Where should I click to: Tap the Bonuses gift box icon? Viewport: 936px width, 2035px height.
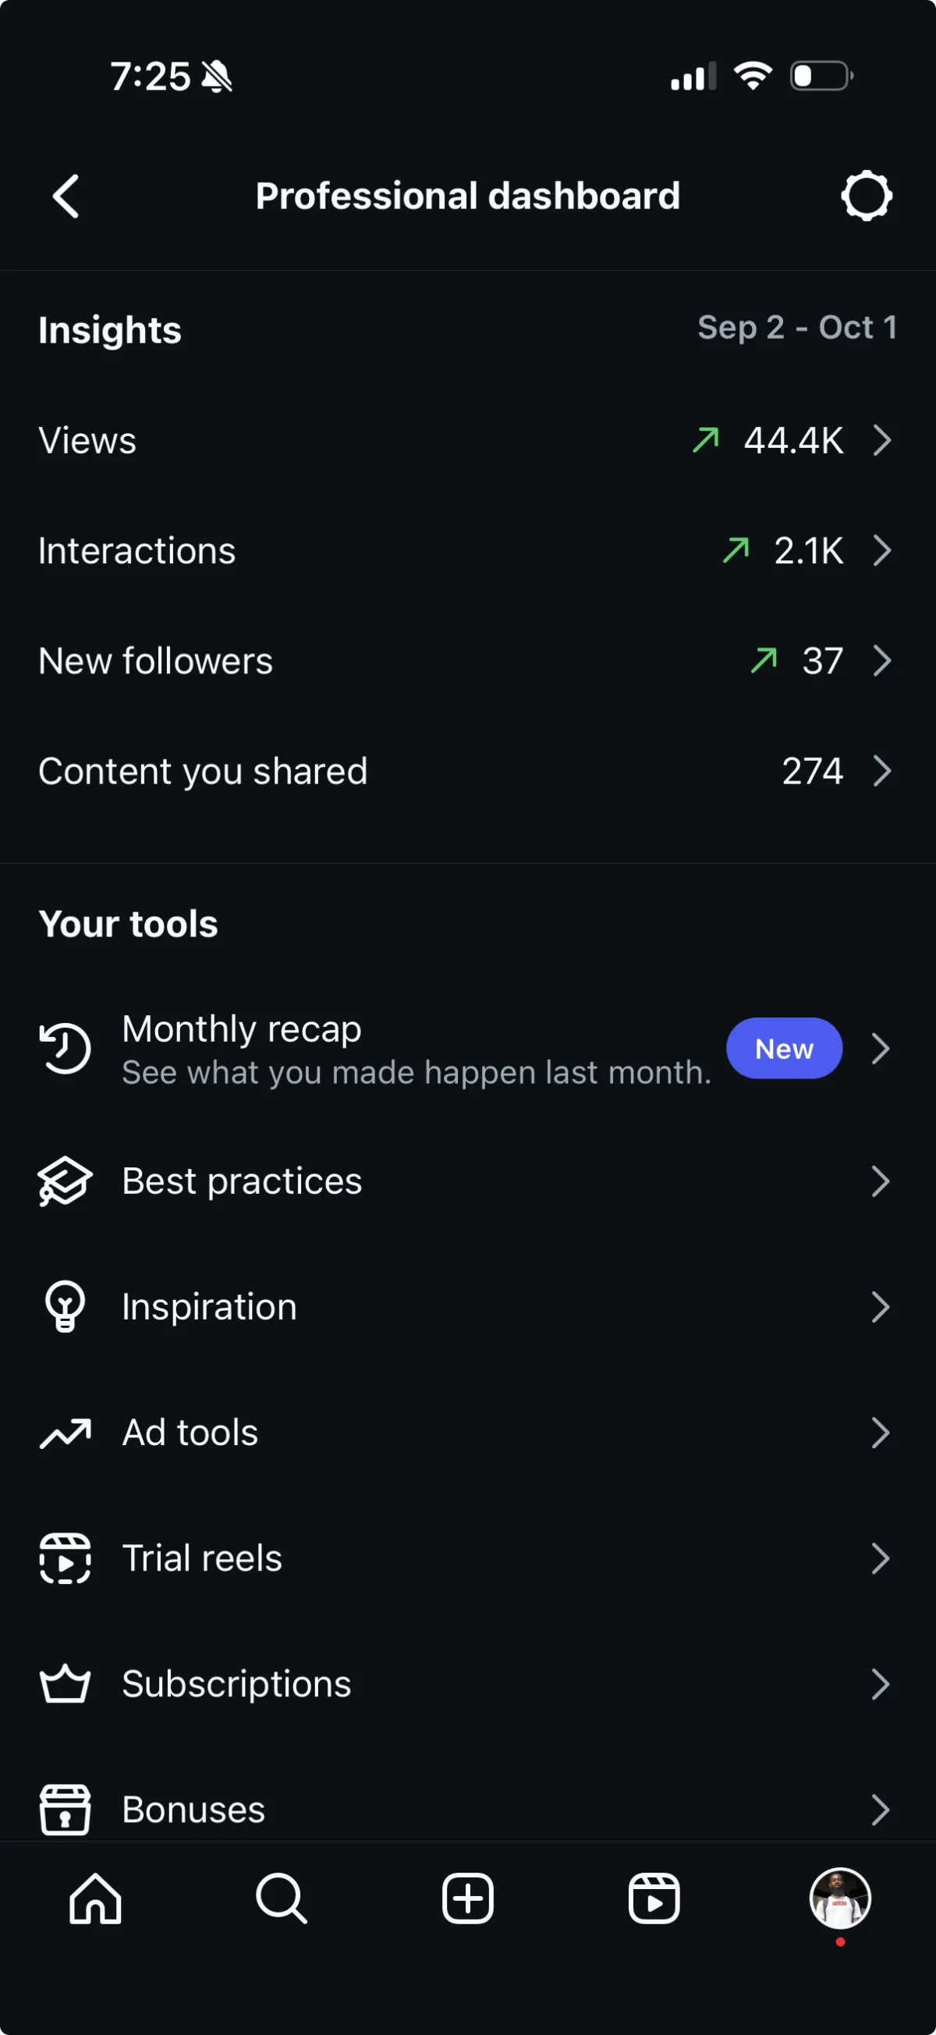pos(66,1809)
